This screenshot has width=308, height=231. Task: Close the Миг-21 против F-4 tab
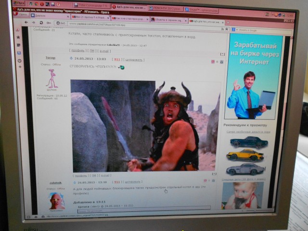coord(108,18)
